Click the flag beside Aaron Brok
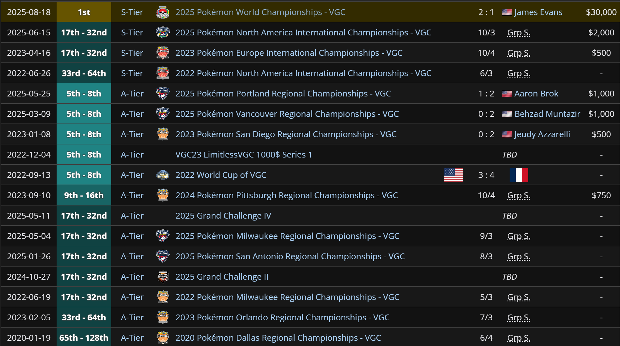This screenshot has width=620, height=346. point(507,94)
